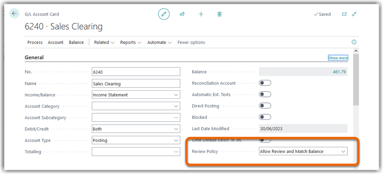383x174 pixels.
Task: Open card in new window icon
Action: tap(344, 14)
